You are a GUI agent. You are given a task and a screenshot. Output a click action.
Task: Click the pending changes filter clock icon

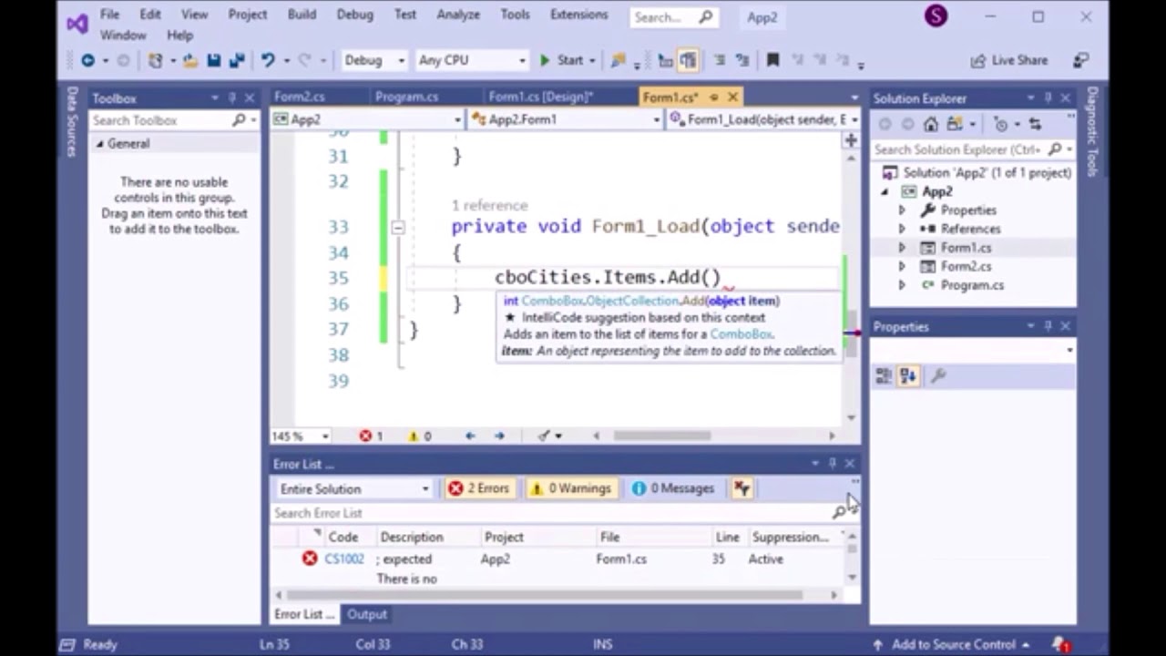point(1001,124)
